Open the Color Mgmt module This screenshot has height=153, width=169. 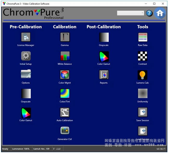[65, 75]
